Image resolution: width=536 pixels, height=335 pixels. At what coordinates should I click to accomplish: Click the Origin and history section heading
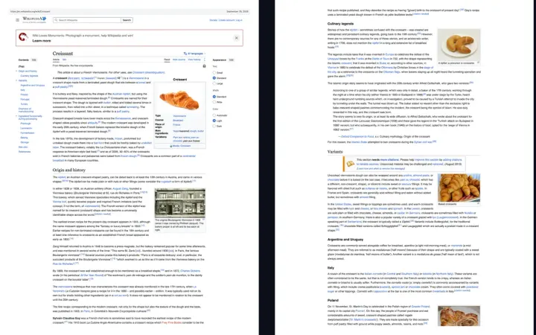point(69,170)
